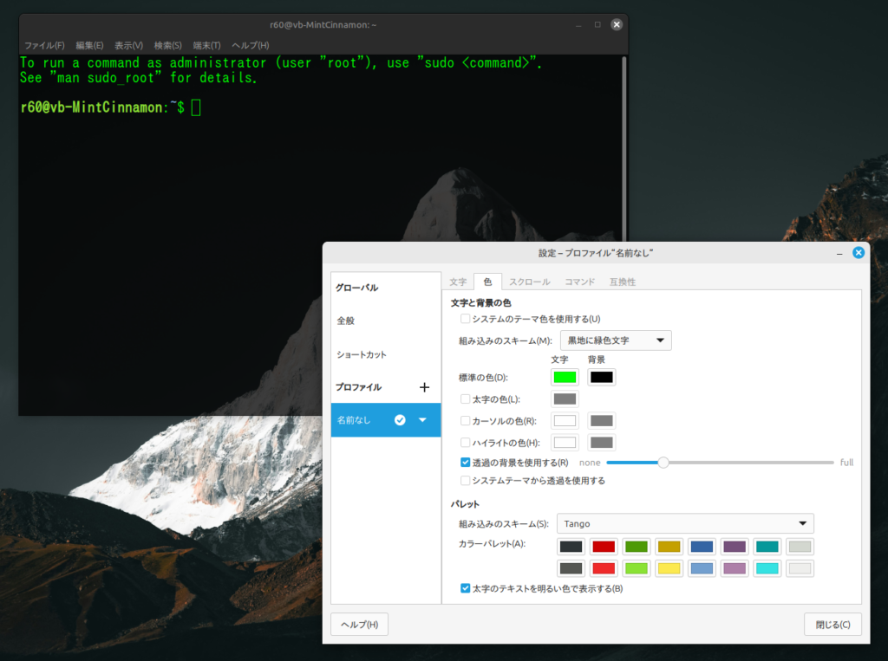Disable 透過の背景を使用する checkbox

click(x=466, y=463)
